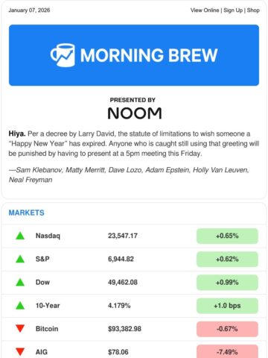This screenshot has width=268, height=358.
Task: Click the green up arrow beside Dow
Action: (x=20, y=282)
